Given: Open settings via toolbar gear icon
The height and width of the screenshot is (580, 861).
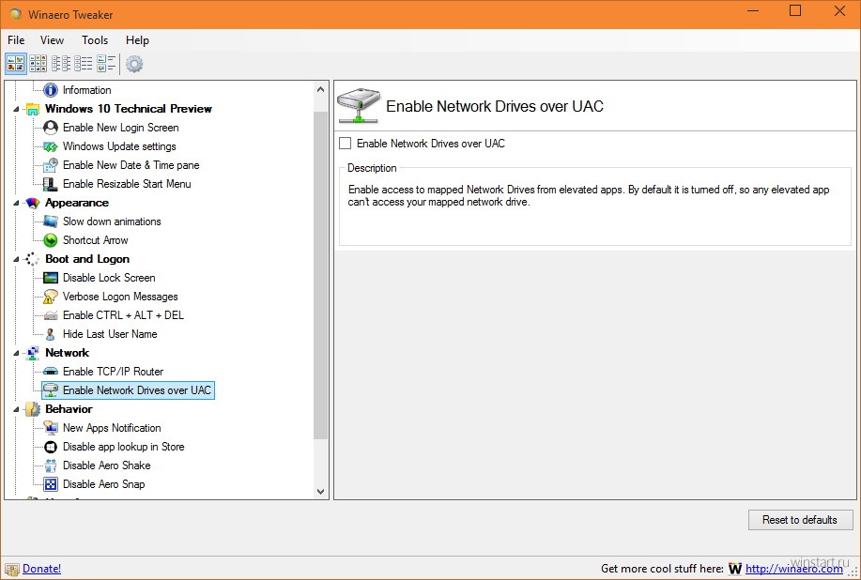Looking at the screenshot, I should click(x=134, y=64).
